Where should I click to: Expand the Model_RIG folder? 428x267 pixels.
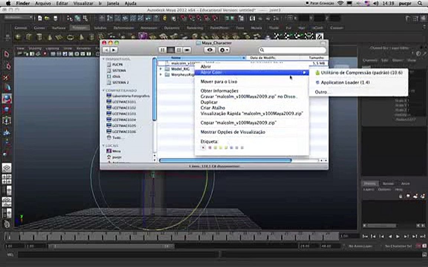pyautogui.click(x=161, y=69)
